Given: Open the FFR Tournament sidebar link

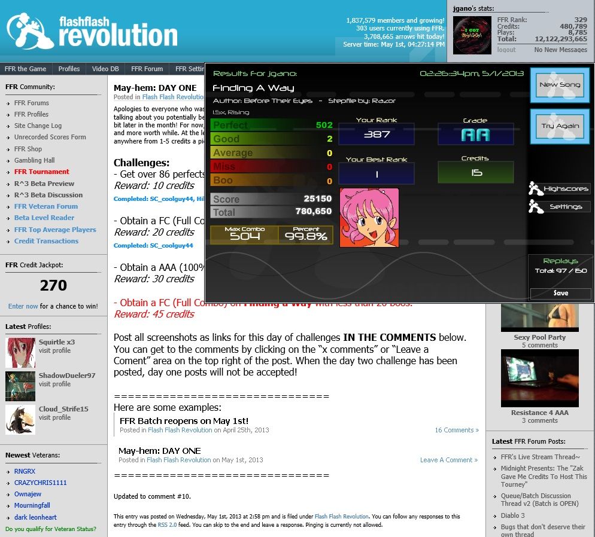Looking at the screenshot, I should tap(41, 172).
